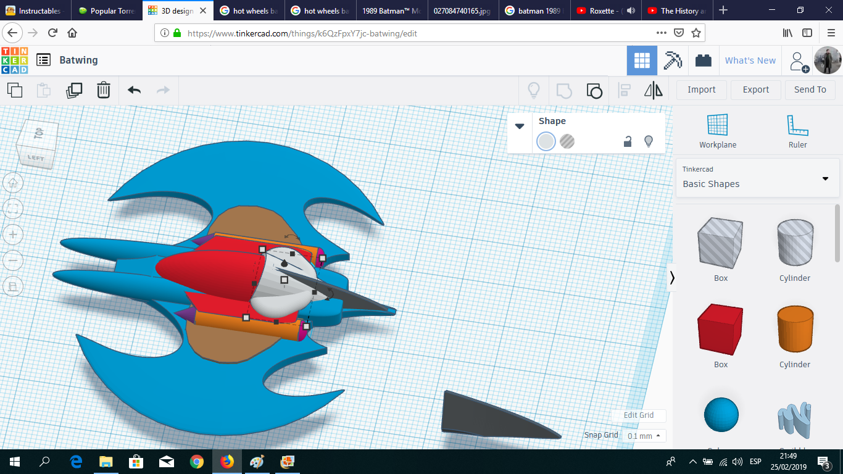Activate the Flip mirror tool

click(x=654, y=91)
